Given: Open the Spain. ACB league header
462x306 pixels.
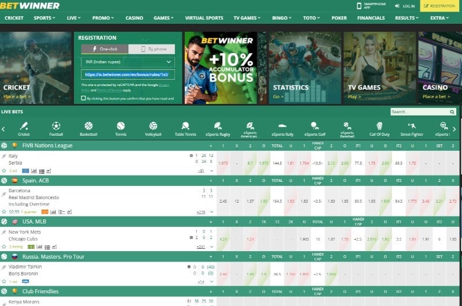Looking at the screenshot, I should (36, 181).
